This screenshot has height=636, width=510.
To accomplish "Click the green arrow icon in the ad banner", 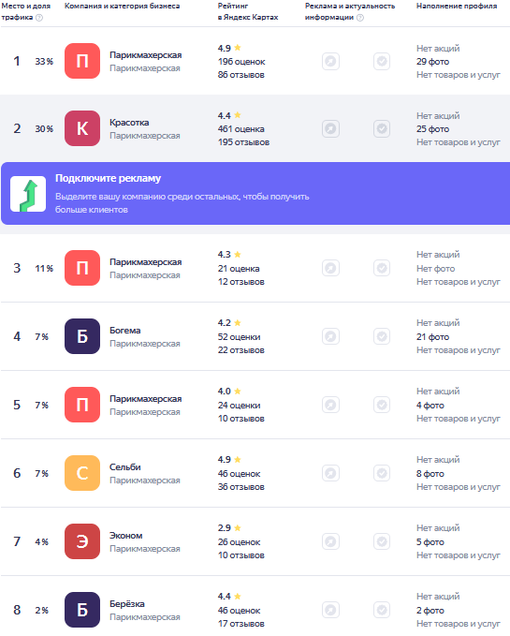I will (x=28, y=194).
